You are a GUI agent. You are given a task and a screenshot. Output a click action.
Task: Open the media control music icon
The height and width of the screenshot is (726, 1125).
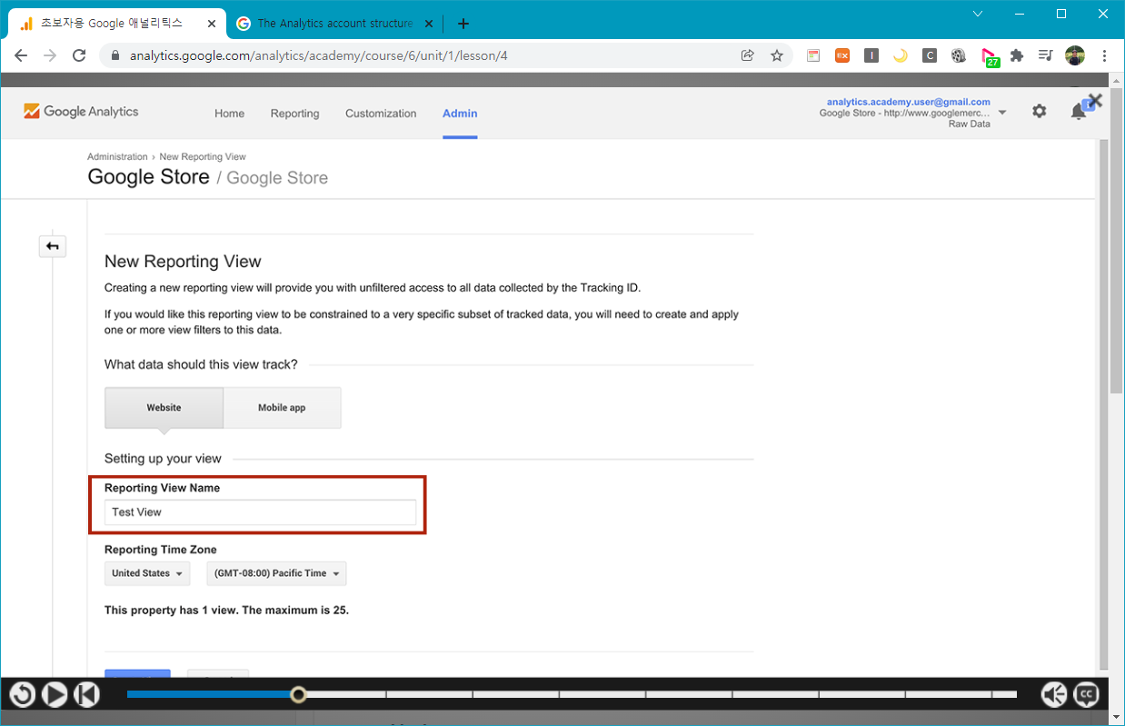click(1046, 55)
